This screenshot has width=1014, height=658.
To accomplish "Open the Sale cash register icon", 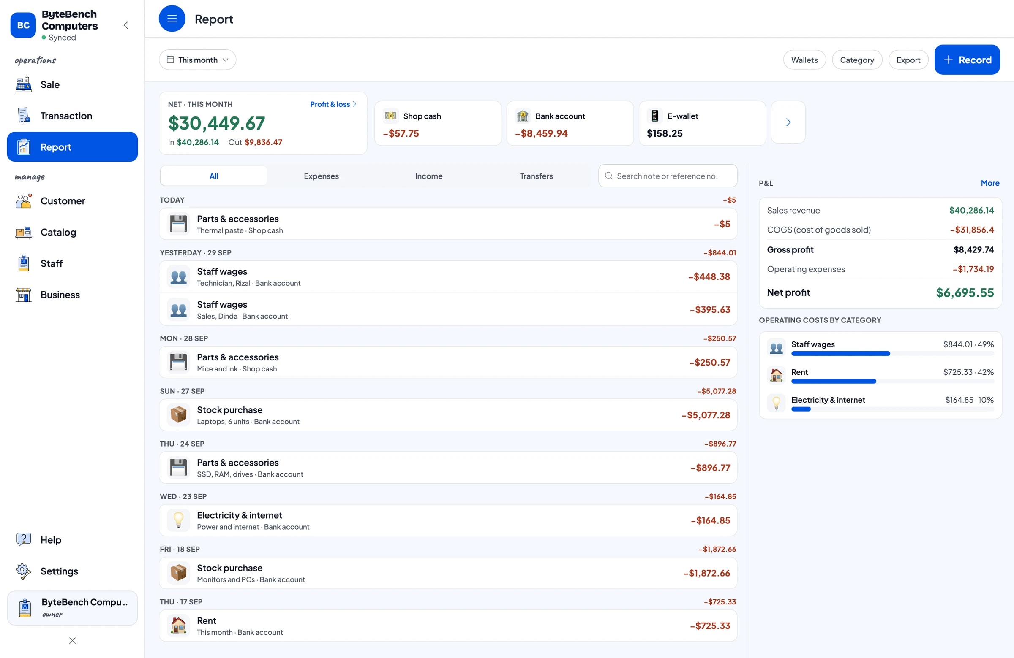I will 23,84.
